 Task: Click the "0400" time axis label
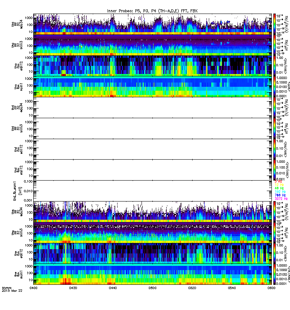[x=34, y=288]
